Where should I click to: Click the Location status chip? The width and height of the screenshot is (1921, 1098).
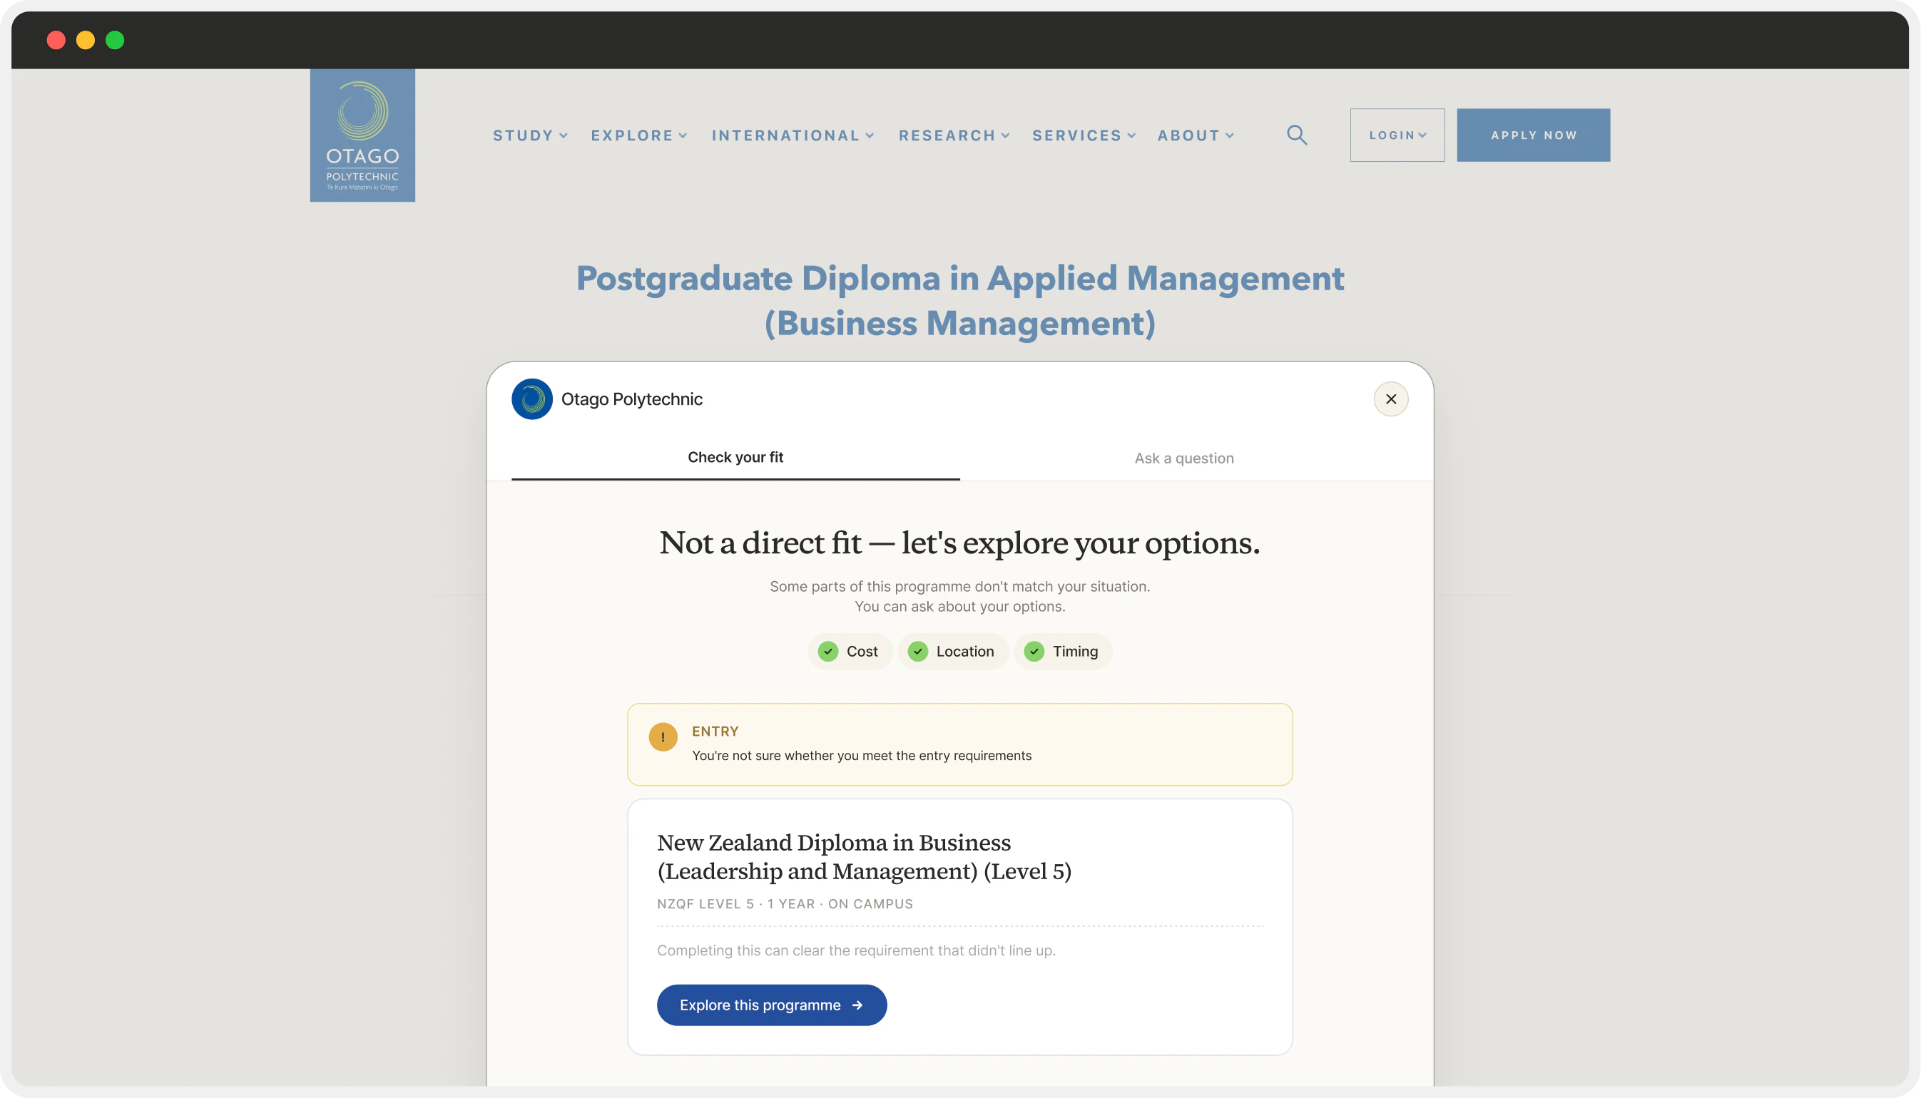tap(952, 652)
